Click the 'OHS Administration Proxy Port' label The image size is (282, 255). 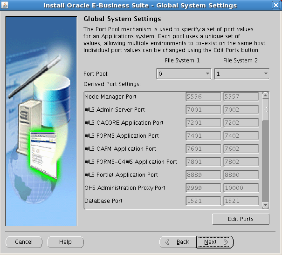(x=125, y=188)
